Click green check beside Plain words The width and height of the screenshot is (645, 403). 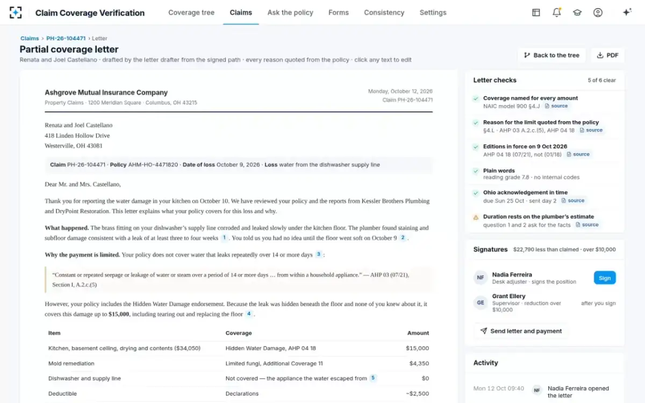point(476,171)
